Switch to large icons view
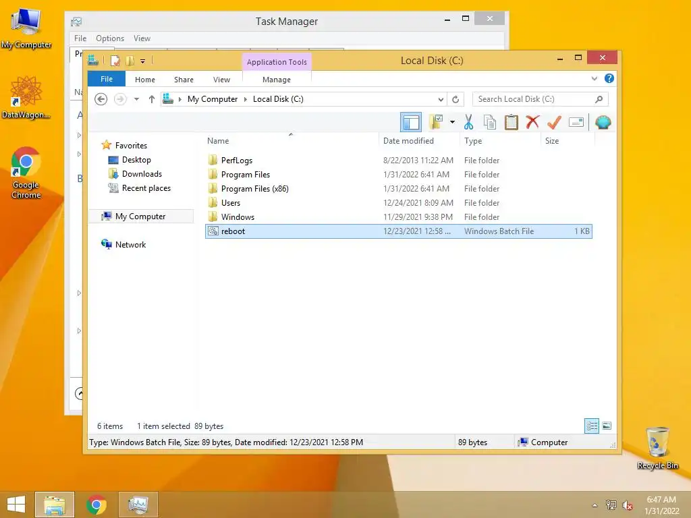The image size is (691, 518). 607,426
